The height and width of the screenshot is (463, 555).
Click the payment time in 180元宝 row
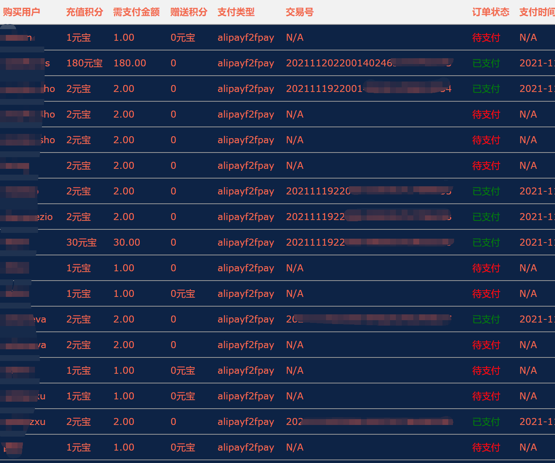pos(537,63)
